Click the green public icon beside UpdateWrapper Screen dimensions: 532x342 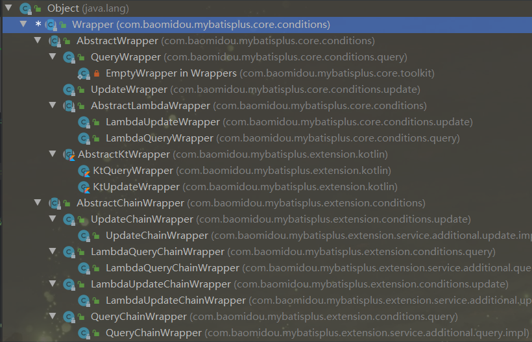click(x=82, y=90)
